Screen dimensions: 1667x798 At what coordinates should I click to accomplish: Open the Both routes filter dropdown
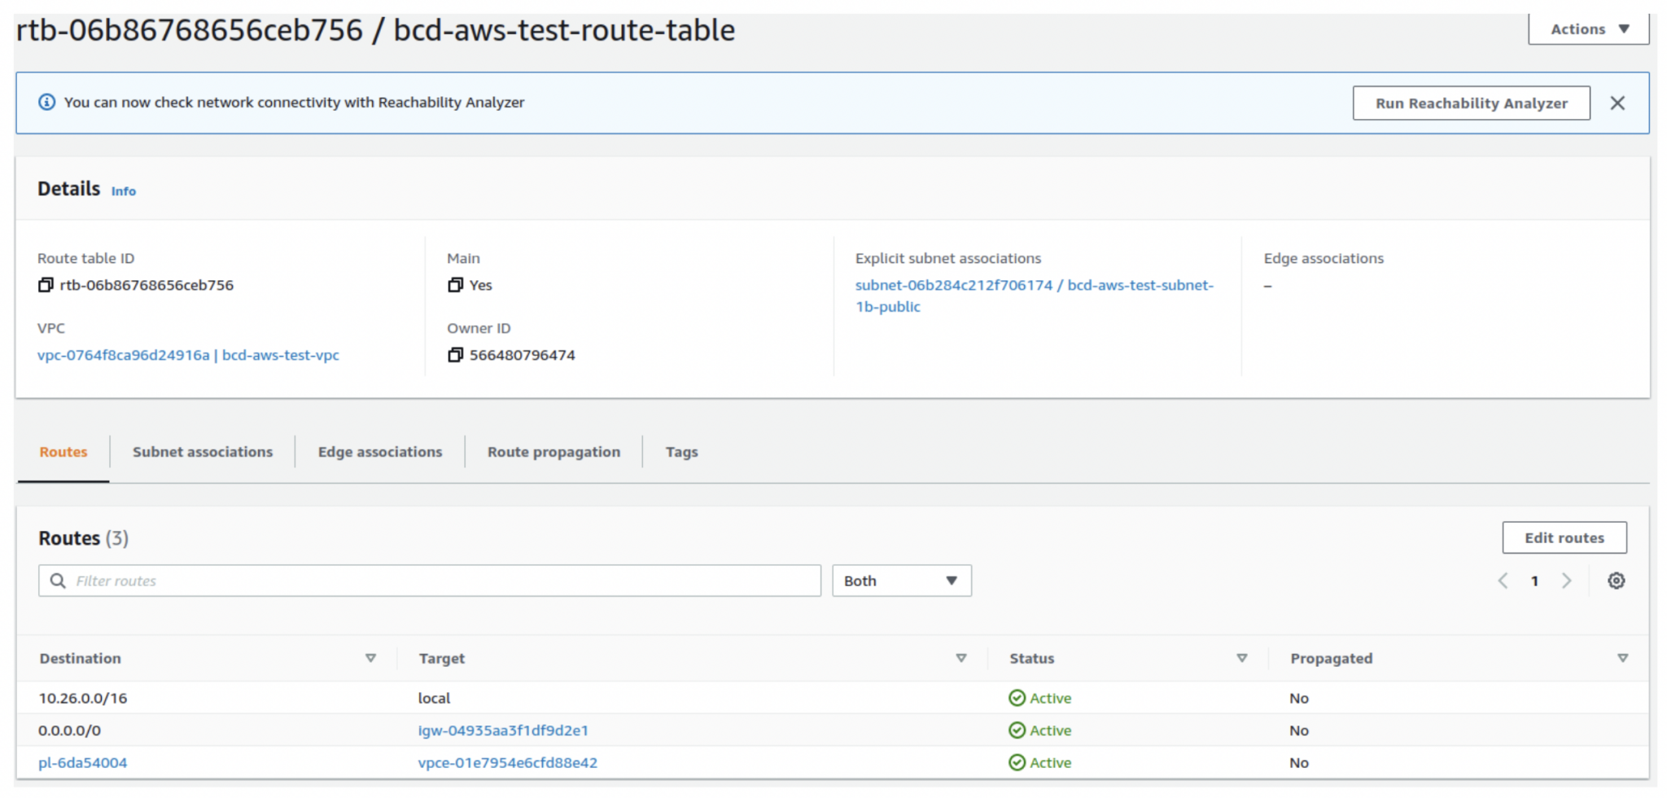(901, 580)
